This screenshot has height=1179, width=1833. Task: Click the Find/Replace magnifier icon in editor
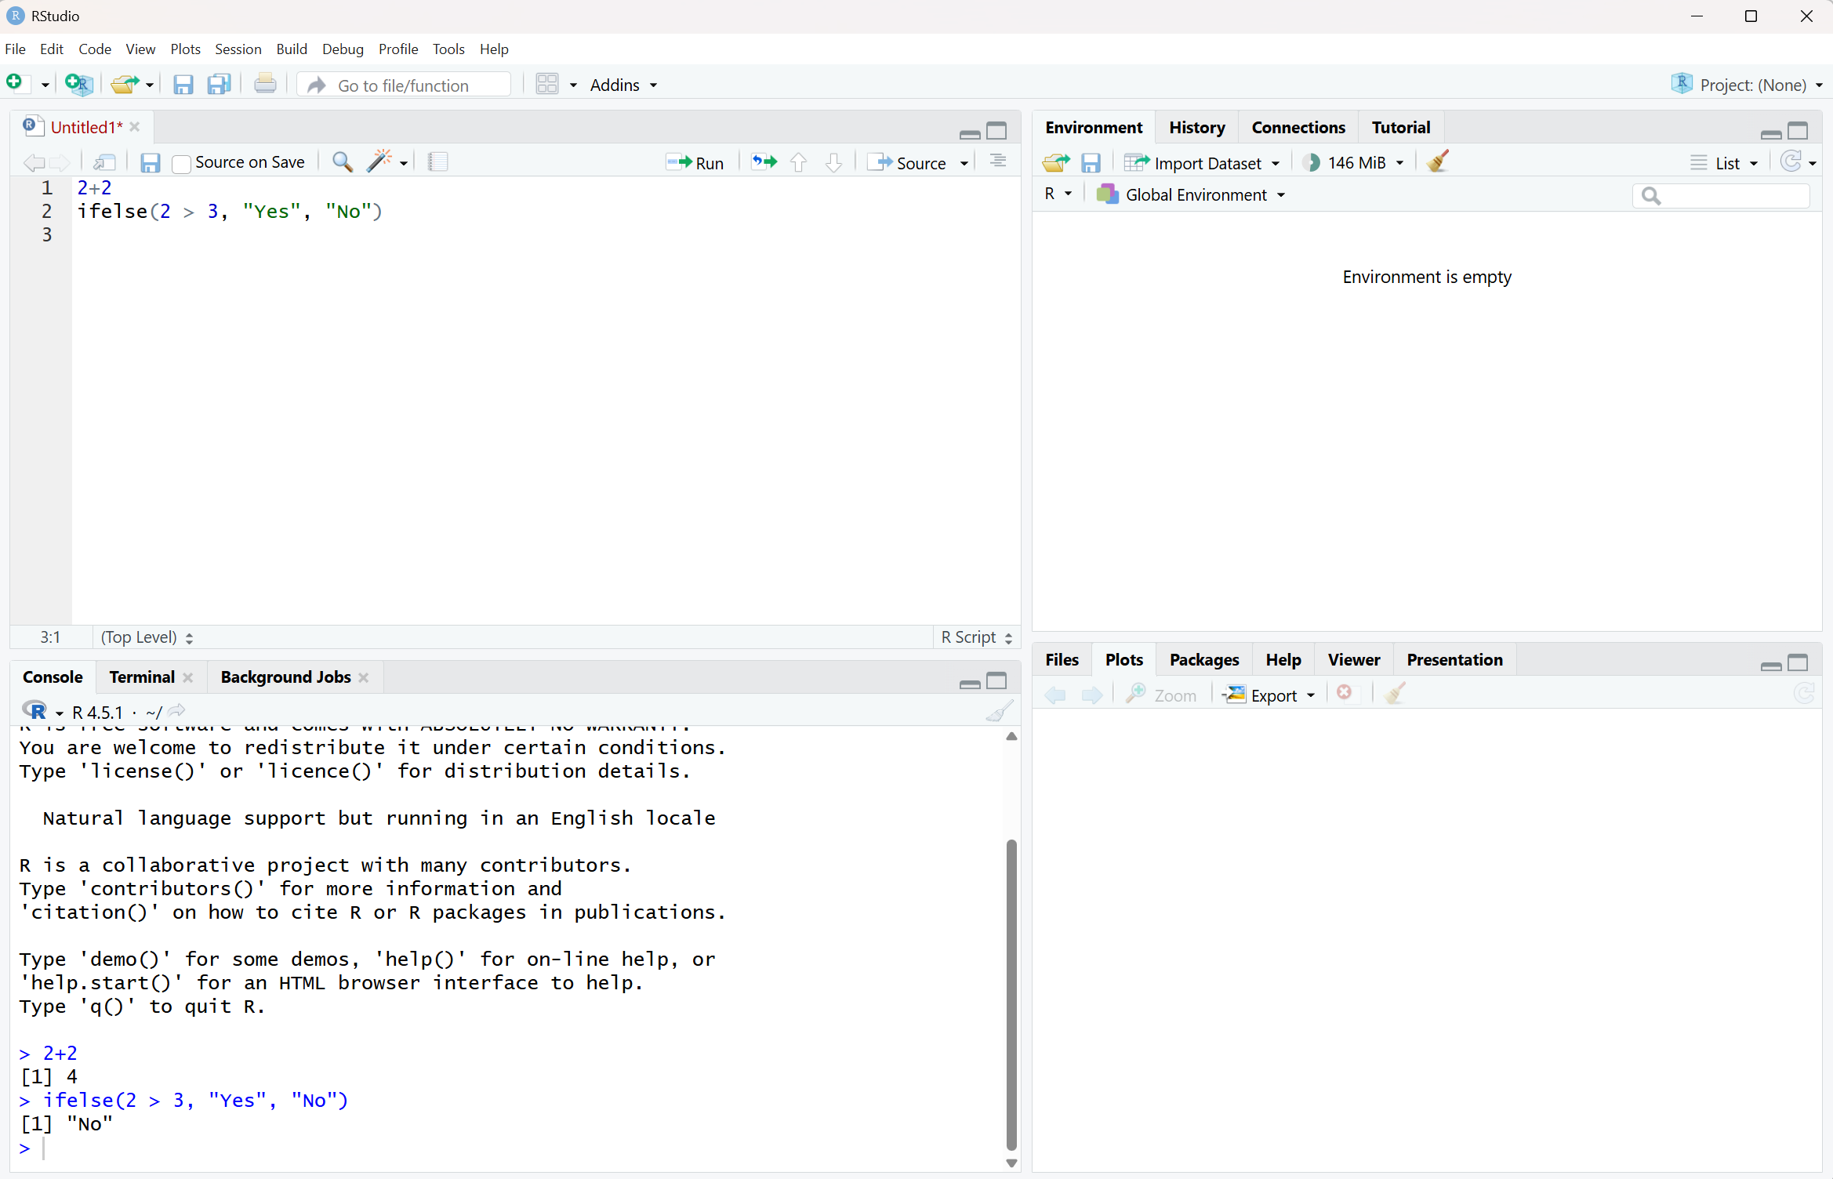pos(342,162)
